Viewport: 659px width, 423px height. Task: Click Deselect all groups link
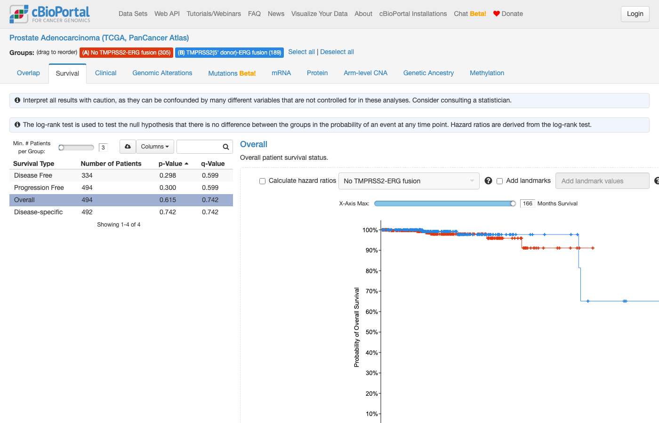pyautogui.click(x=337, y=52)
